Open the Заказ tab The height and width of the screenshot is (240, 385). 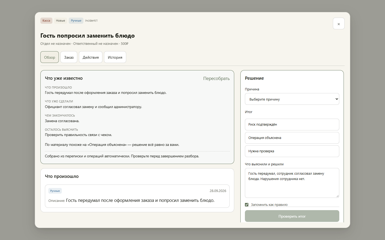tap(69, 57)
